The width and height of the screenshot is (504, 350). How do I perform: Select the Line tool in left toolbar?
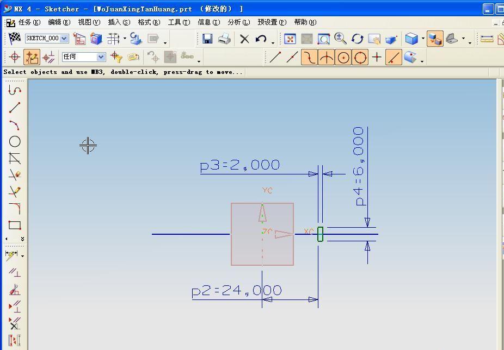coord(15,108)
